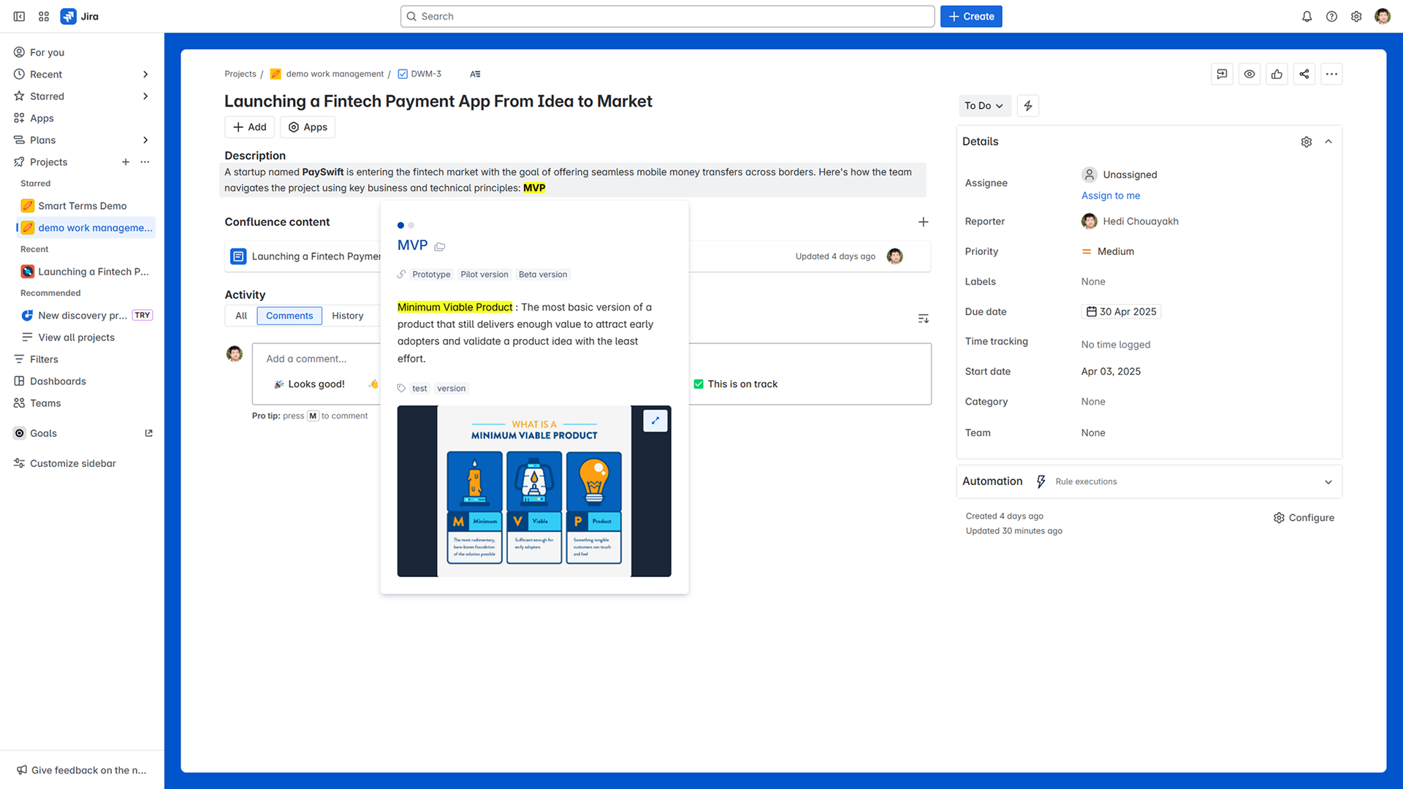
Task: Click the highlighted MVP term in the description
Action: 534,188
